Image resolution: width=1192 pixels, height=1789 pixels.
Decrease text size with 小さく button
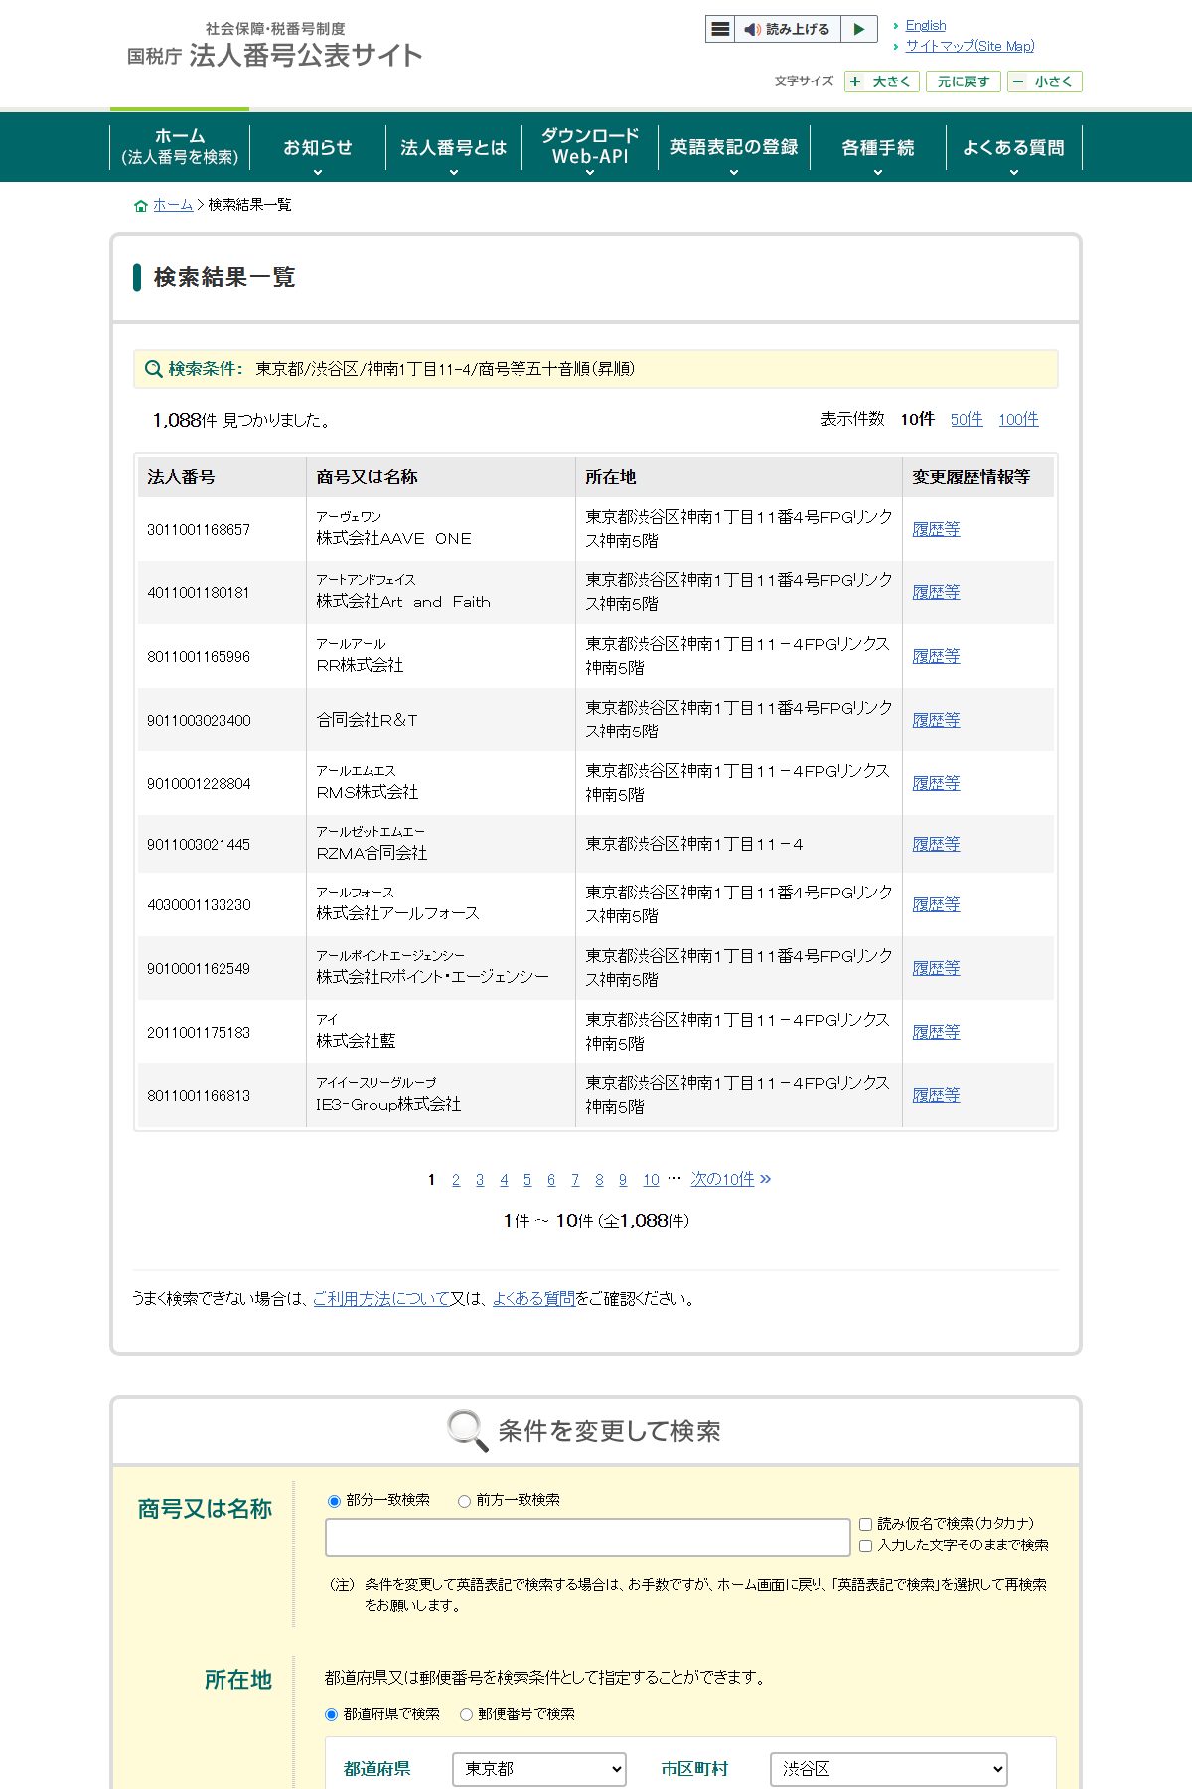[1045, 81]
